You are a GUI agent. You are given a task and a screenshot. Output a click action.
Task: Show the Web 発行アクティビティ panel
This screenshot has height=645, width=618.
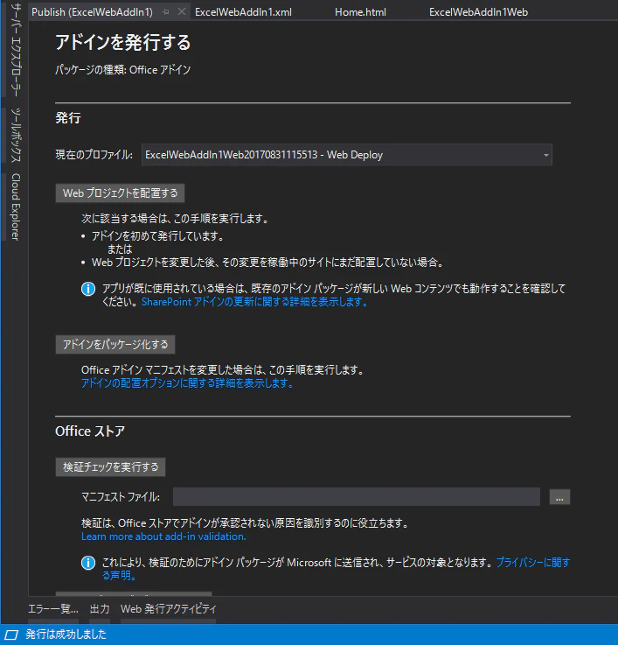168,609
